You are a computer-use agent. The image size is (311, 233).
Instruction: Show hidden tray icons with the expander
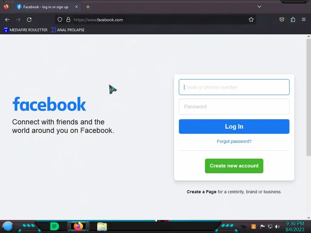coord(244,227)
